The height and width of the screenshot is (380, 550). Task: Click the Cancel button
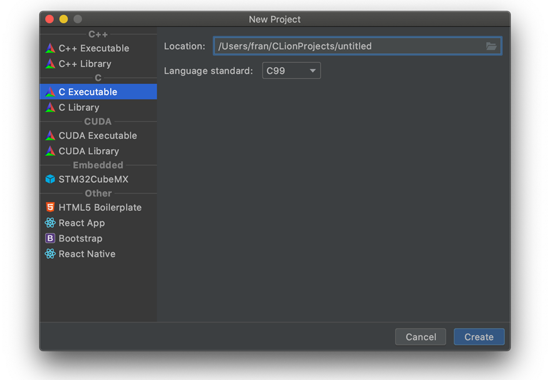(420, 337)
